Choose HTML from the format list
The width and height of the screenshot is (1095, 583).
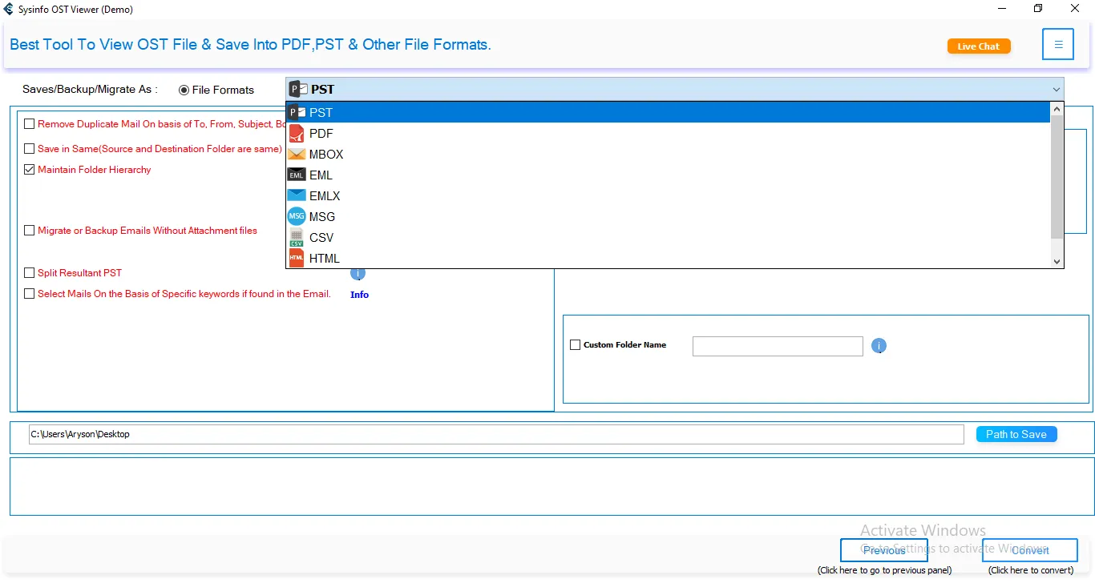pos(668,259)
